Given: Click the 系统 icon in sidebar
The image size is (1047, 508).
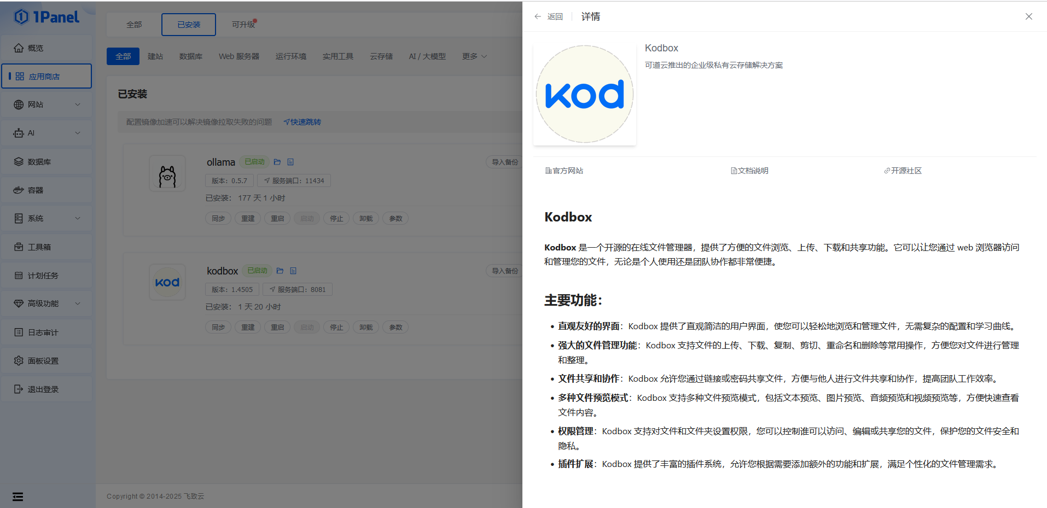Looking at the screenshot, I should 19,218.
